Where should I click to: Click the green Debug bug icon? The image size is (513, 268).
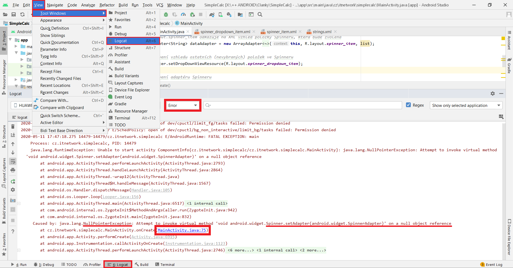(x=166, y=15)
